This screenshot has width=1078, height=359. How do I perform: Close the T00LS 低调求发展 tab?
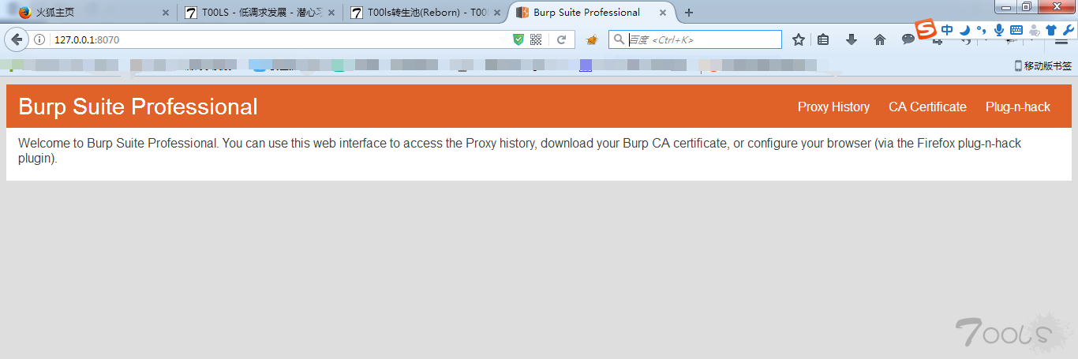coord(331,13)
